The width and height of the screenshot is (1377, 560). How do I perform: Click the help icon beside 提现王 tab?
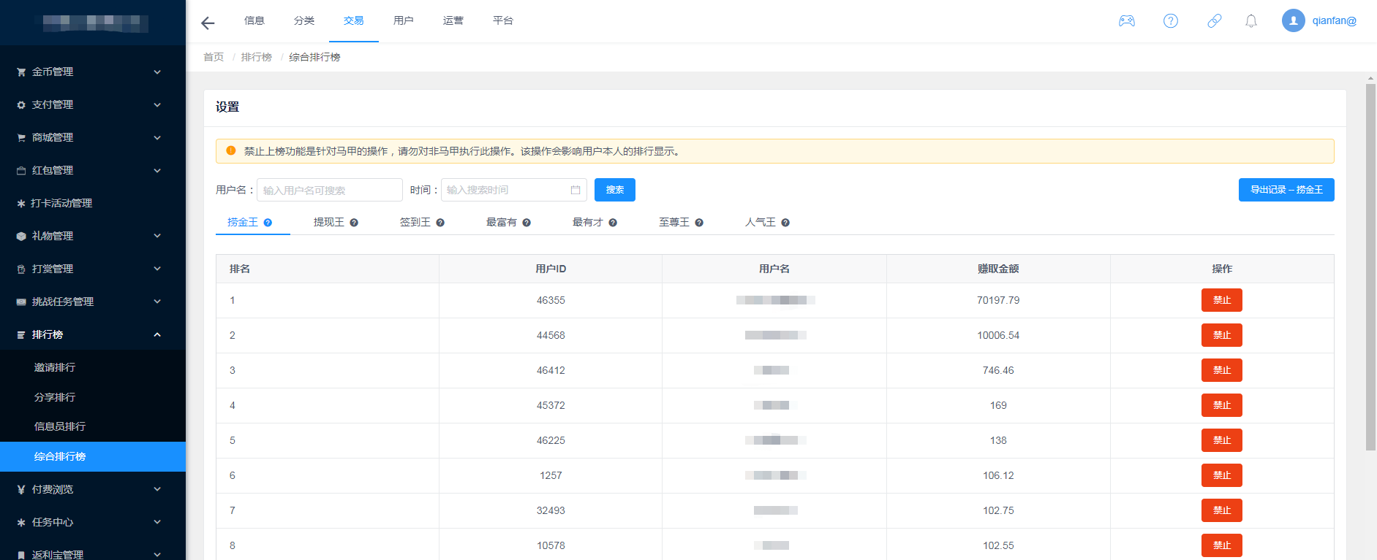click(354, 223)
